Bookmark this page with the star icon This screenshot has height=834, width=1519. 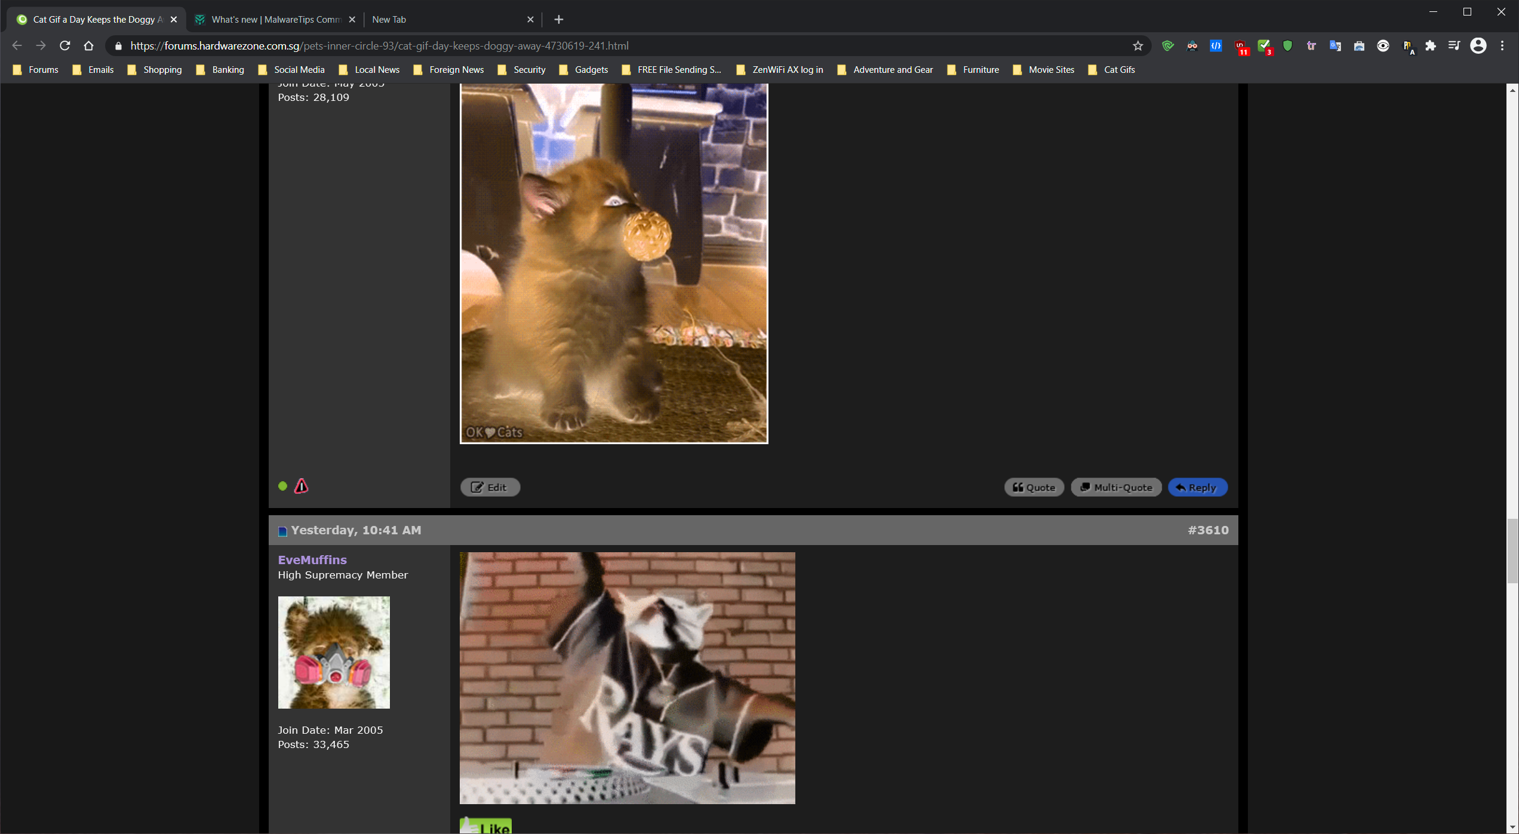(x=1137, y=46)
